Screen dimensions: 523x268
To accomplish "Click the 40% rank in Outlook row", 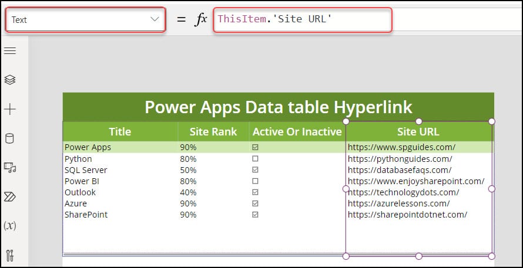I will coord(188,192).
